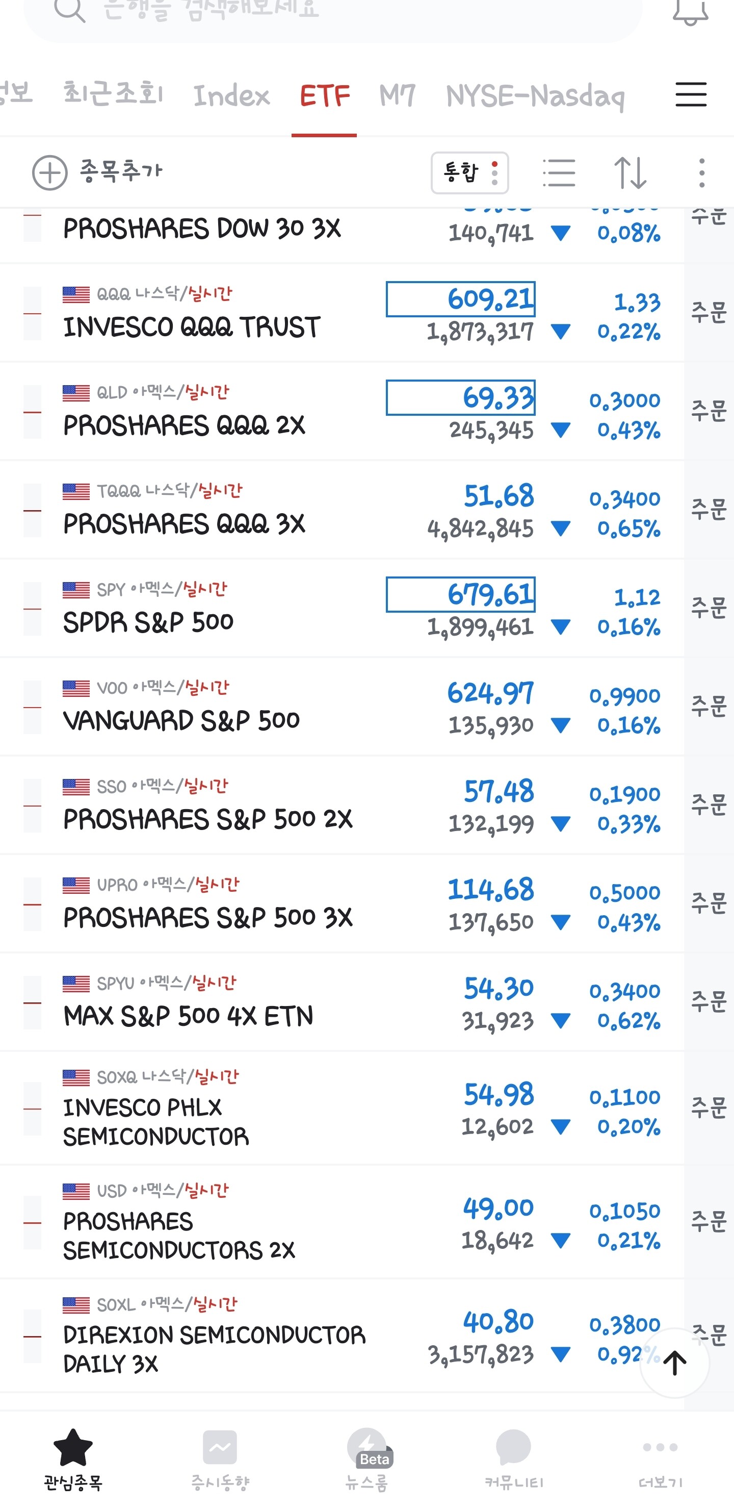The height and width of the screenshot is (1508, 734).
Task: Toggle the candle indicator beside SPY
Action: (32, 610)
